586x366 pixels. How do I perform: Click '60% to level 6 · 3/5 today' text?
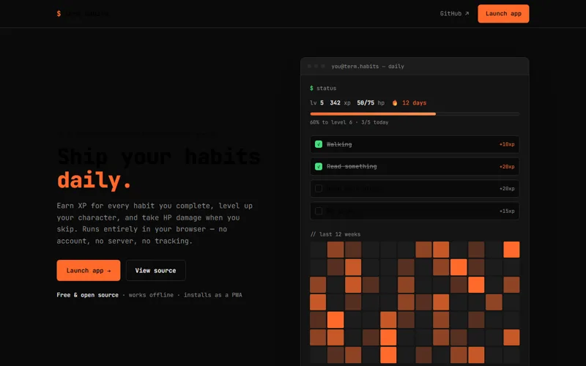[x=349, y=122]
